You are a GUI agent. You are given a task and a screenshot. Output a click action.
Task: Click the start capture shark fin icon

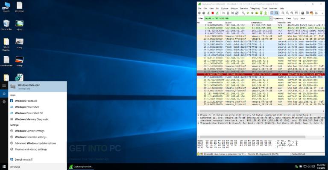208,13
